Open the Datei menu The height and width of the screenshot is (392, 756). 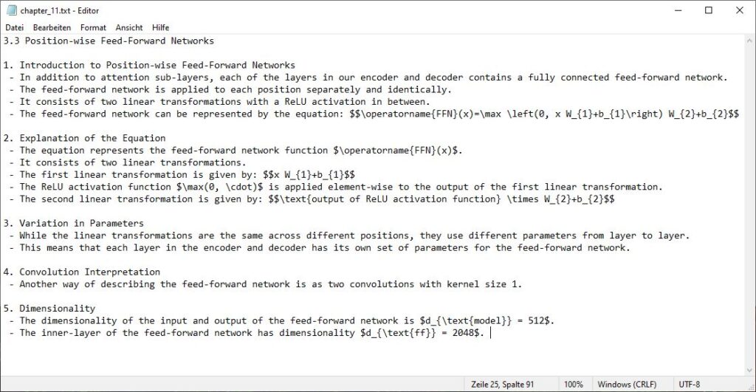pyautogui.click(x=15, y=27)
